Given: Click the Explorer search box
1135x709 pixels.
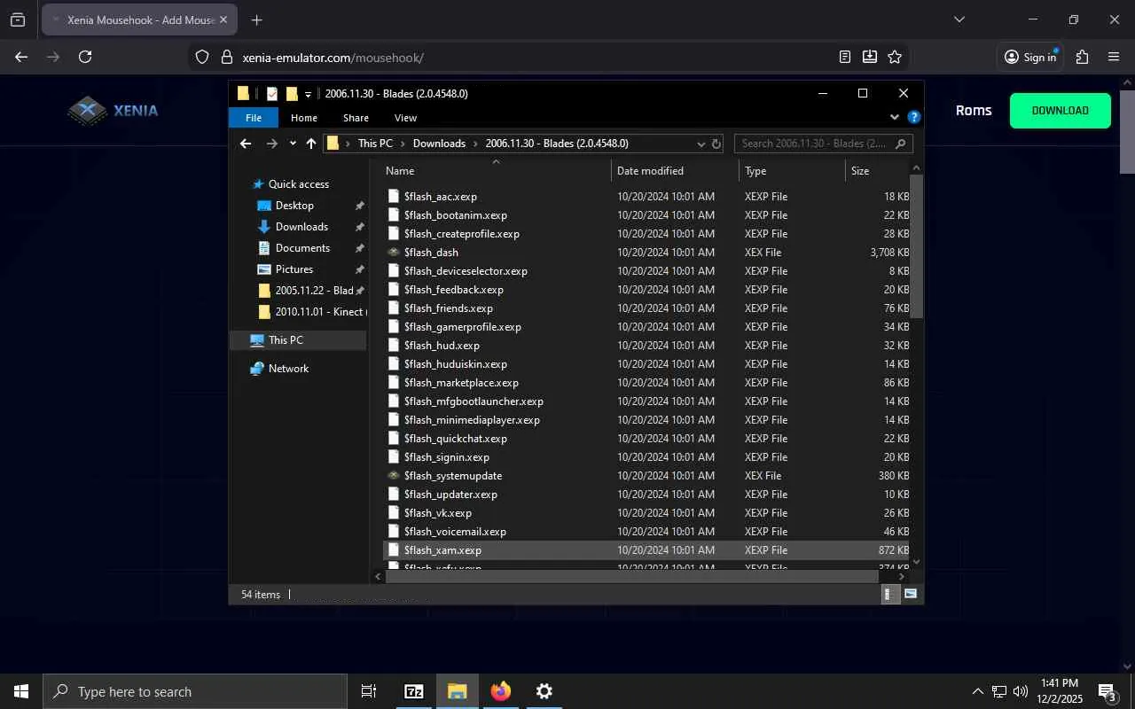Looking at the screenshot, I should point(825,144).
